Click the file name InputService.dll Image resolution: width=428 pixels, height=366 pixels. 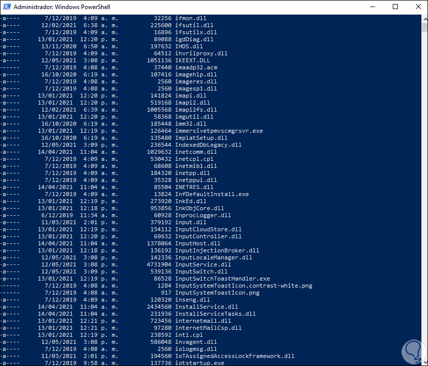[203, 265]
